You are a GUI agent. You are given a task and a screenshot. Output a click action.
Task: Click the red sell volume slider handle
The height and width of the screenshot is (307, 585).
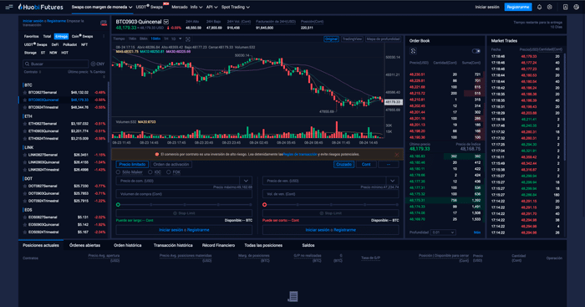[x=265, y=205]
